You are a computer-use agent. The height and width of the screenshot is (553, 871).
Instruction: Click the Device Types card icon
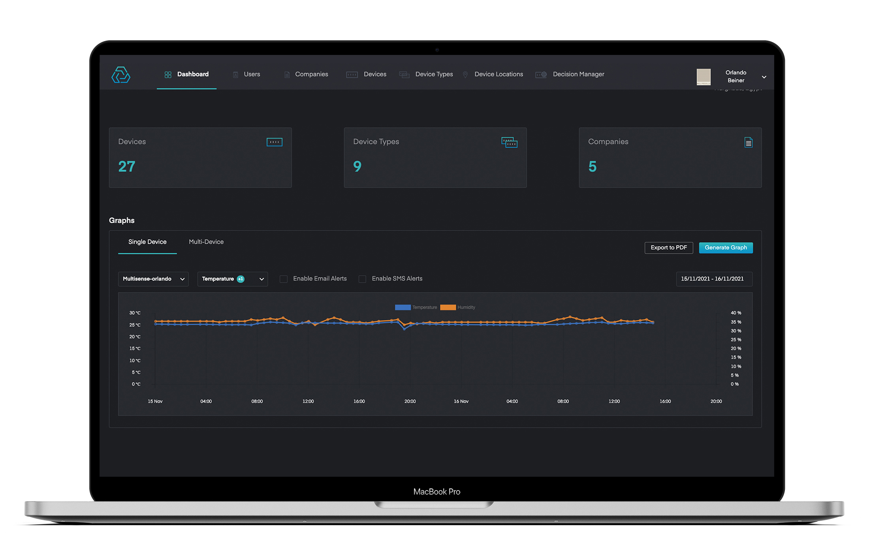coord(509,142)
